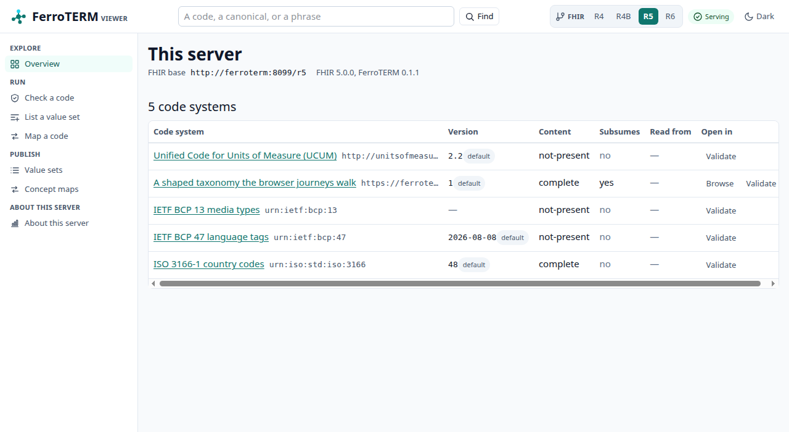The height and width of the screenshot is (432, 789).
Task: Click Browse in the shaped taxonomy row
Action: (720, 184)
